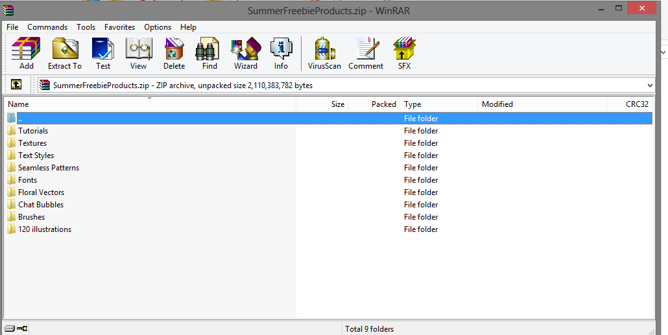This screenshot has height=335, width=668.
Task: Open the Favorites menu
Action: click(x=120, y=27)
